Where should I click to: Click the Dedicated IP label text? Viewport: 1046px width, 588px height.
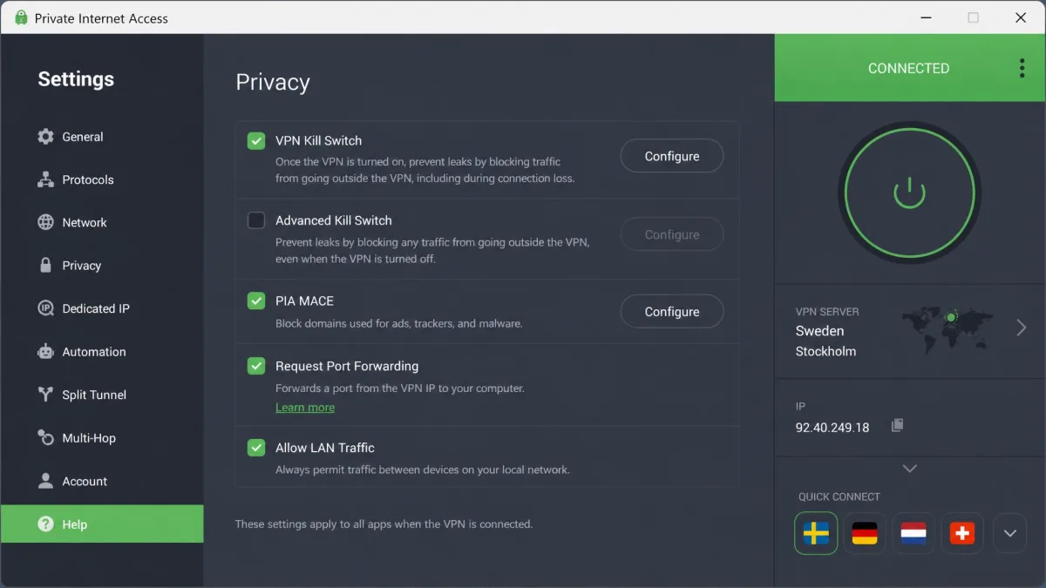click(x=96, y=308)
